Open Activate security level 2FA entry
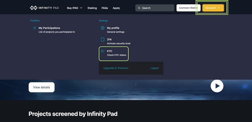 pos(118,43)
